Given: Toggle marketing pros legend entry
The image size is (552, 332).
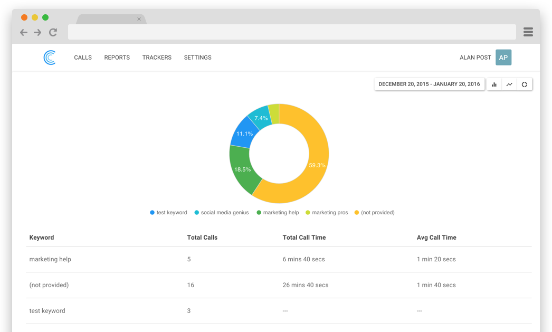Looking at the screenshot, I should pyautogui.click(x=327, y=213).
